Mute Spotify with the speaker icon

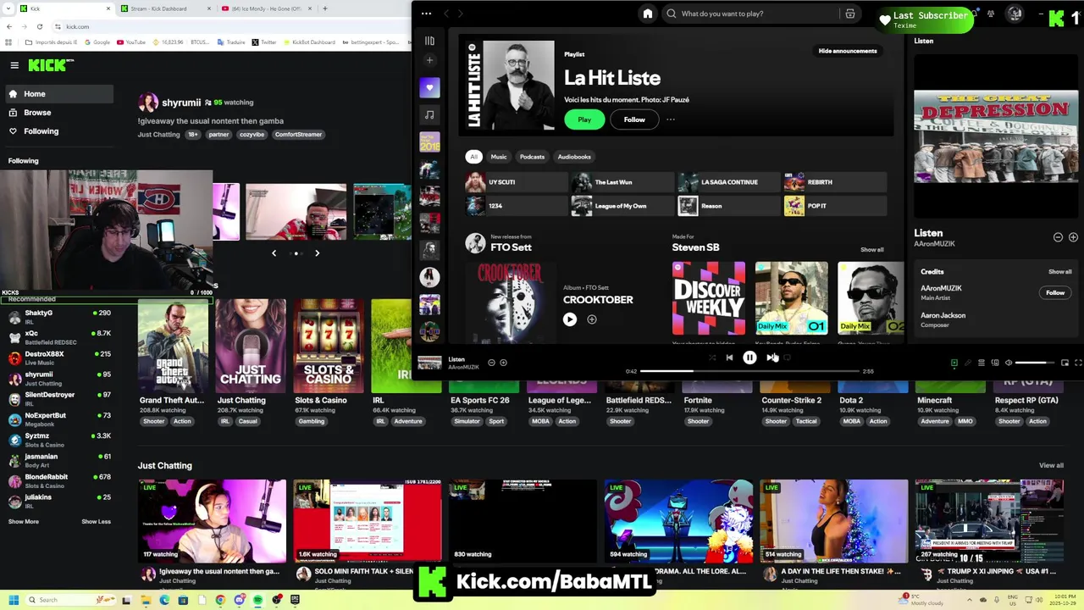(1008, 363)
